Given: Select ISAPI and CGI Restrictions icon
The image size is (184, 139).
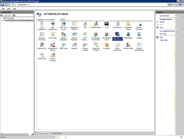Looking at the screenshot, I should point(117,37).
